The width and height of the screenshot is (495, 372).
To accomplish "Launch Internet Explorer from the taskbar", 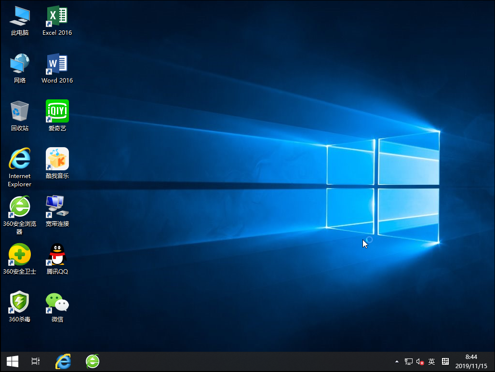I will click(x=63, y=361).
